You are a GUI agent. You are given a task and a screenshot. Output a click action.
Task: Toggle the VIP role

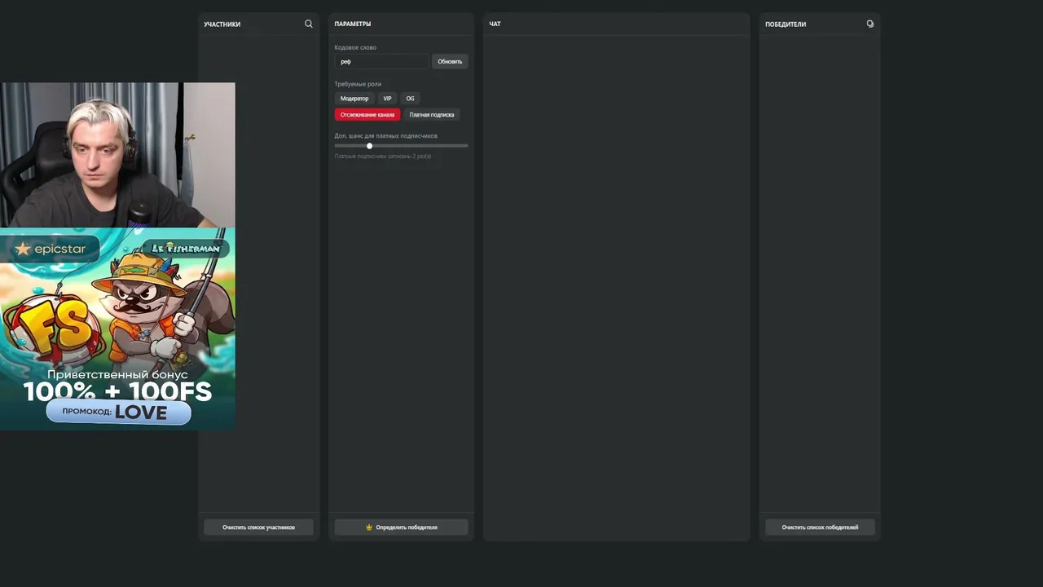387,99
